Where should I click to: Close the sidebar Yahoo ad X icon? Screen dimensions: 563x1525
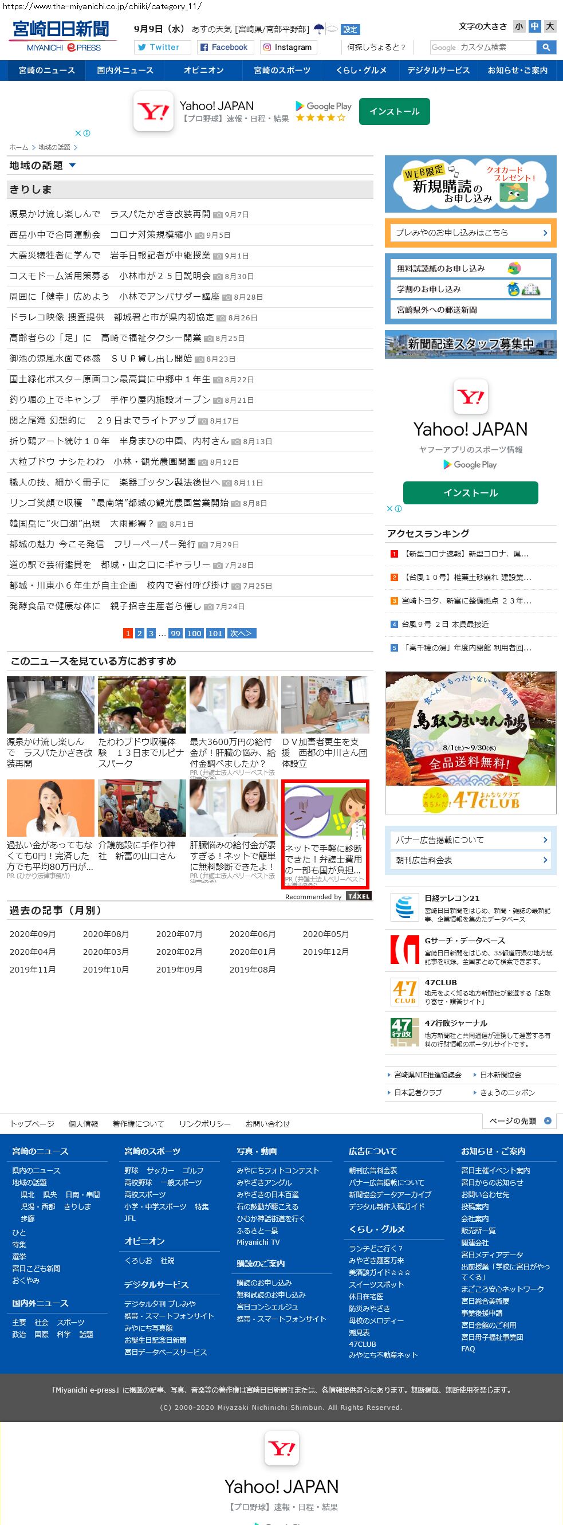pyautogui.click(x=389, y=508)
